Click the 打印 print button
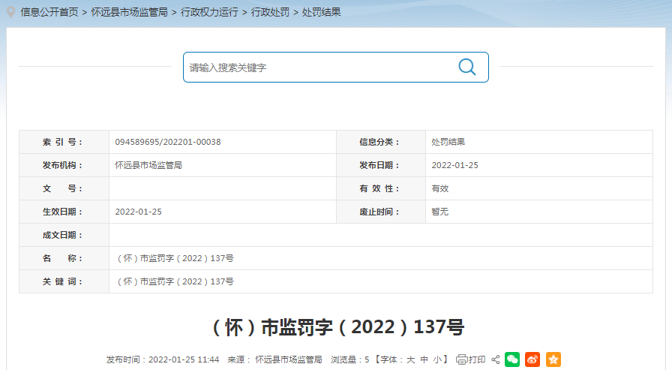 (471, 359)
